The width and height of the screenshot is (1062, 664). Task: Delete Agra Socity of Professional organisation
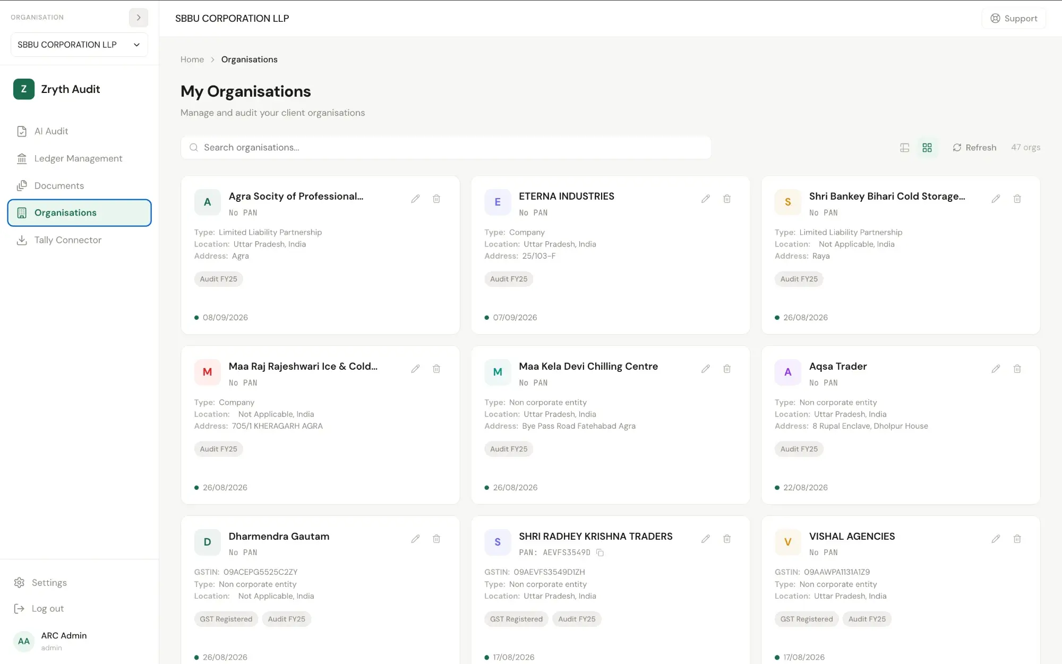(436, 199)
